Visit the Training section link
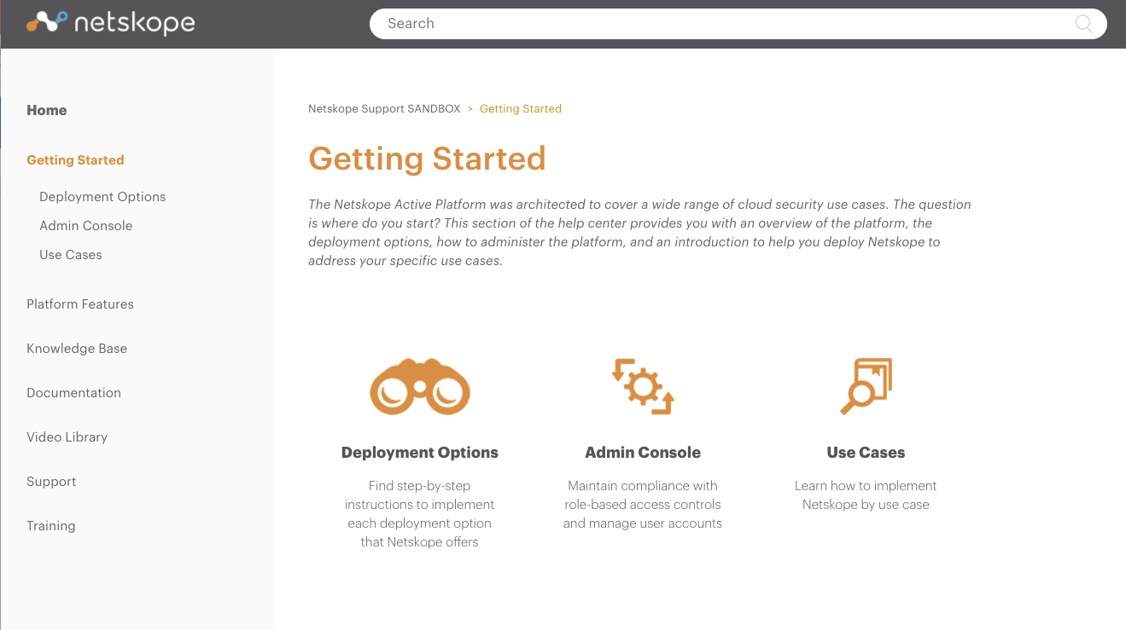Image resolution: width=1126 pixels, height=630 pixels. pyautogui.click(x=50, y=526)
